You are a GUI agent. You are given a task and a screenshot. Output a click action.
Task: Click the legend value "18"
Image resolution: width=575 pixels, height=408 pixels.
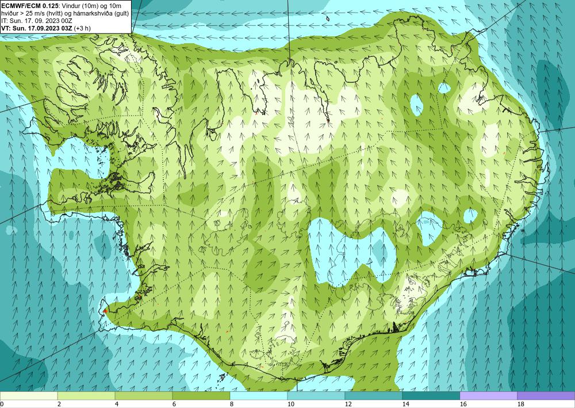coord(521,404)
